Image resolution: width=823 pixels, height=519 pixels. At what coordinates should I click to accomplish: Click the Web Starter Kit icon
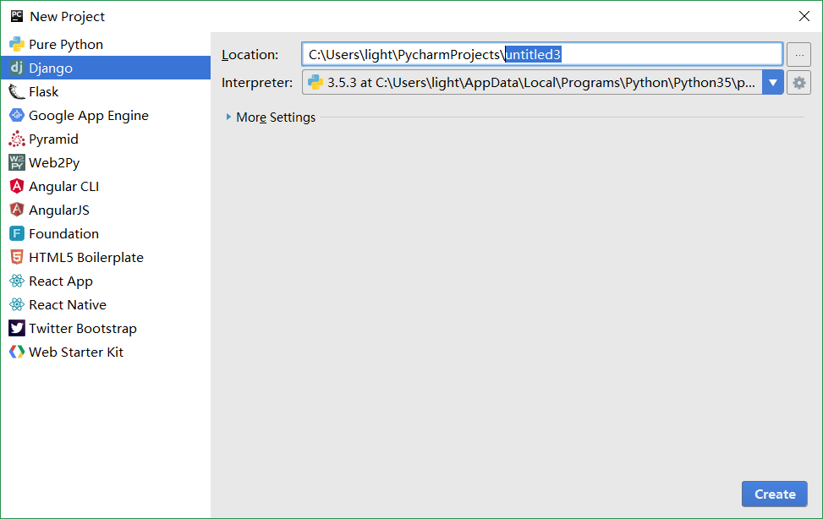pos(17,352)
